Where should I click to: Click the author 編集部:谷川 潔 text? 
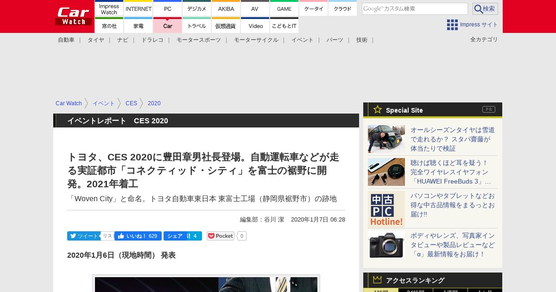[262, 220]
